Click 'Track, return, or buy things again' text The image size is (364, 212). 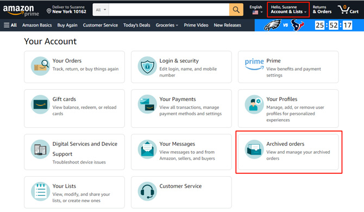tap(85, 69)
